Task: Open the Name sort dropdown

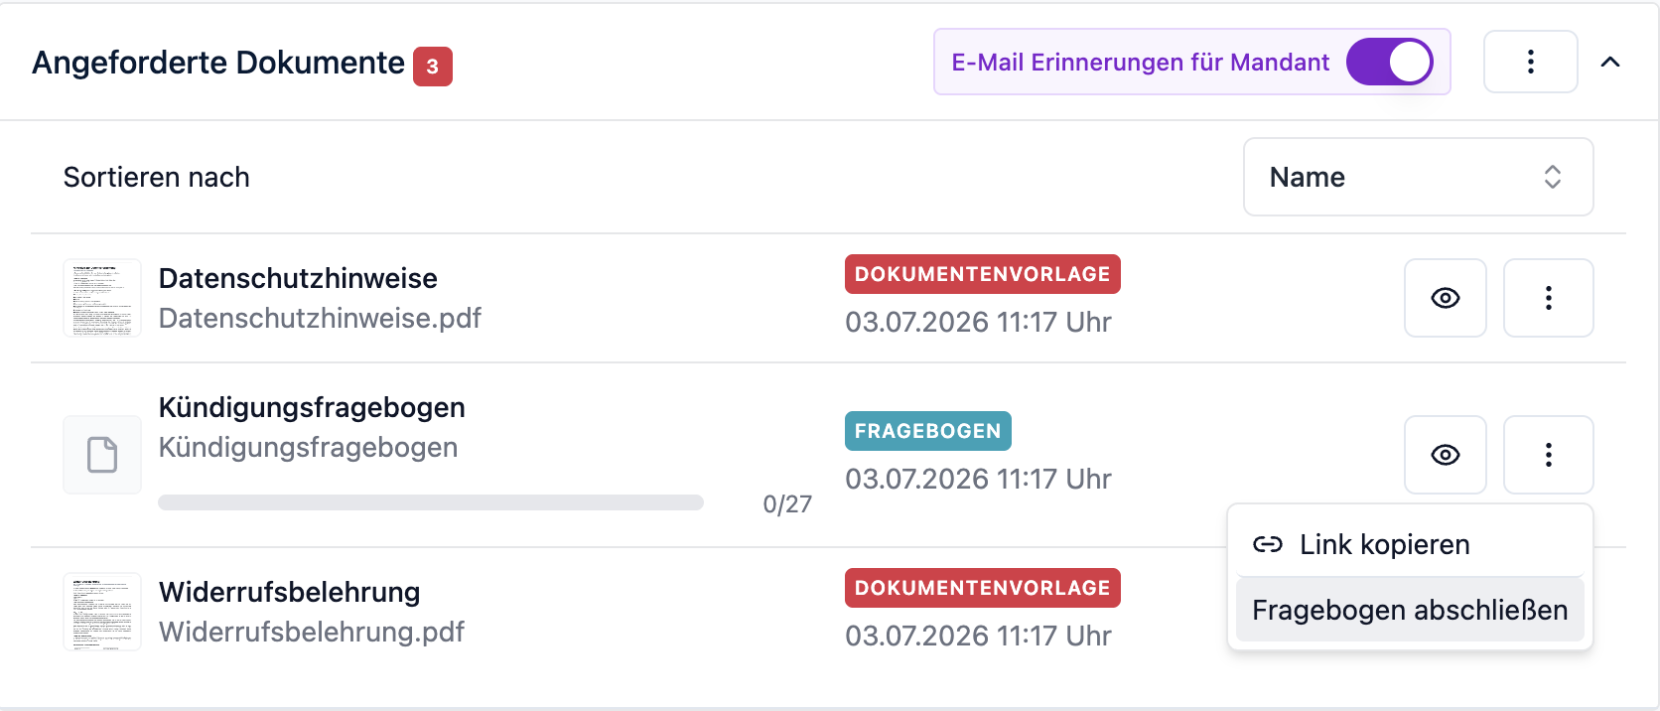Action: click(1418, 177)
